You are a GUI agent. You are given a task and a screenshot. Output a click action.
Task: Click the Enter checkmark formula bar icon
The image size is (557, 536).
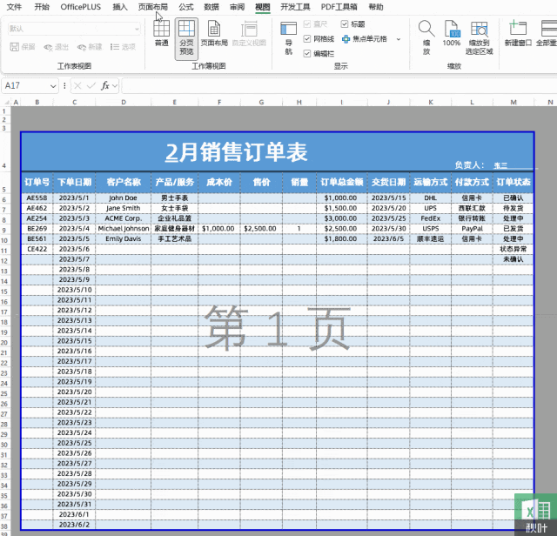pyautogui.click(x=91, y=85)
